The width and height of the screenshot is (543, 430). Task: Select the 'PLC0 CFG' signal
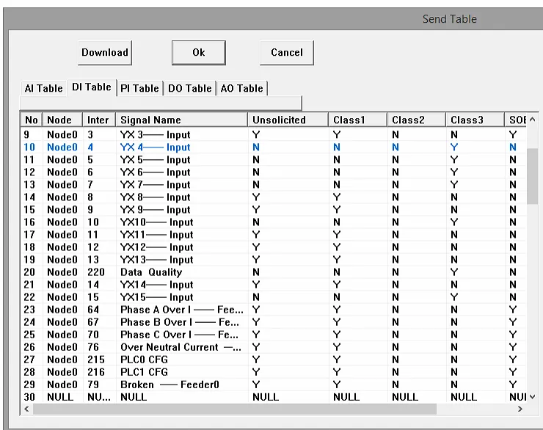point(144,360)
